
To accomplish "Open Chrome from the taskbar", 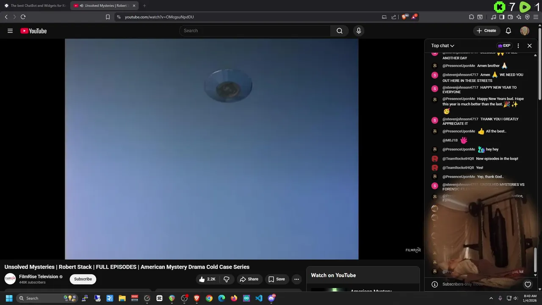I will tap(209, 298).
